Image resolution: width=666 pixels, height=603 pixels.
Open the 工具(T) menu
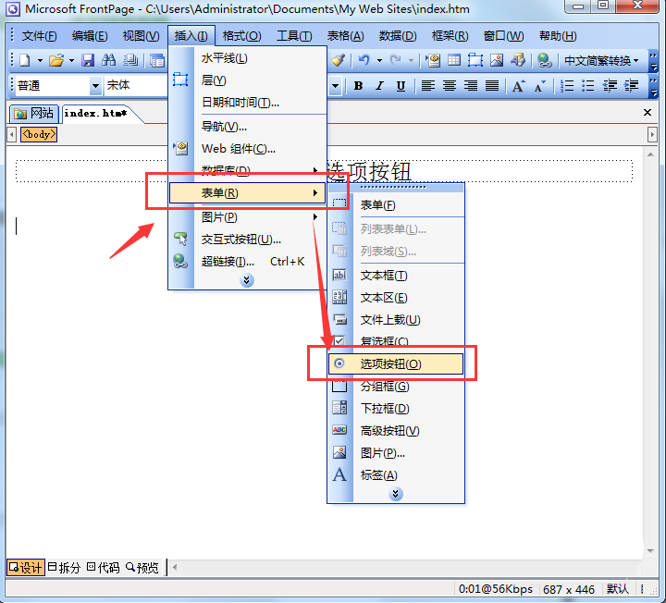click(x=294, y=36)
